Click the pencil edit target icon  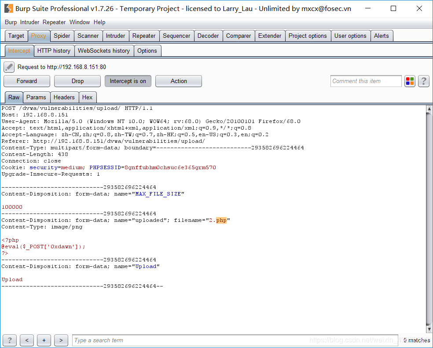[x=9, y=67]
